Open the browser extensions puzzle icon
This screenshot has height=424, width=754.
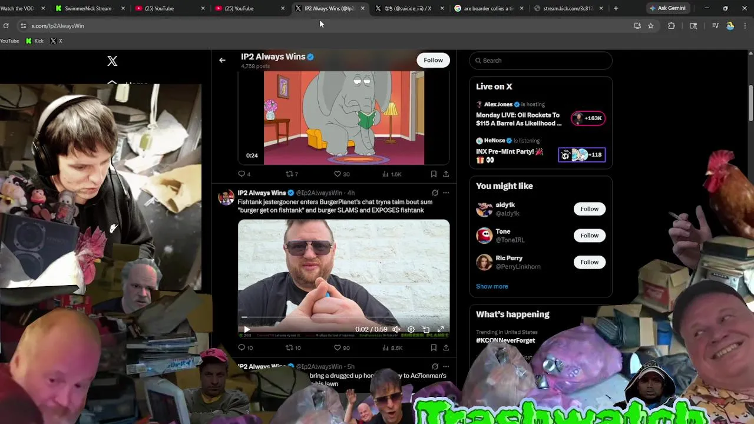click(671, 26)
